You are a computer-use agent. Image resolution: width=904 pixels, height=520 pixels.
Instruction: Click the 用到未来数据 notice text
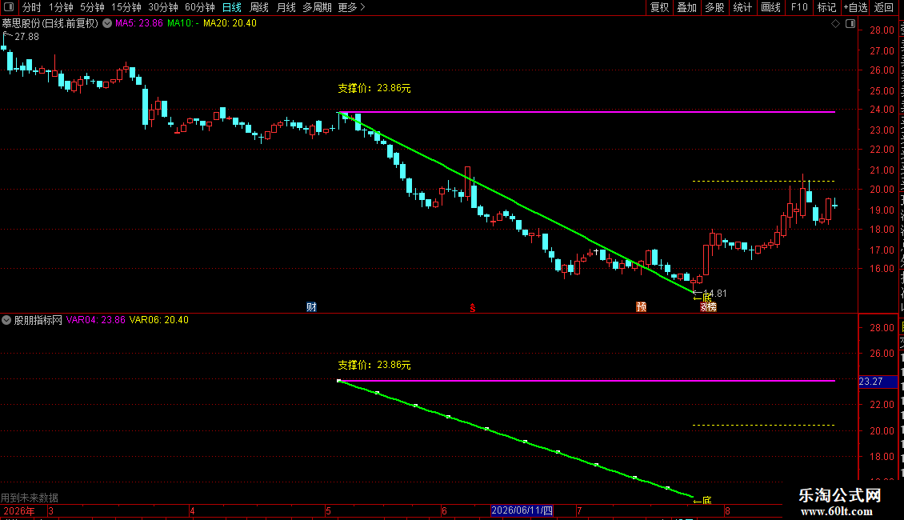[x=30, y=498]
